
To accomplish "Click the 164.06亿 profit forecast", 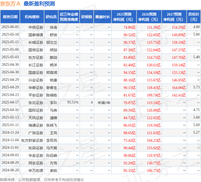I will [179, 88].
